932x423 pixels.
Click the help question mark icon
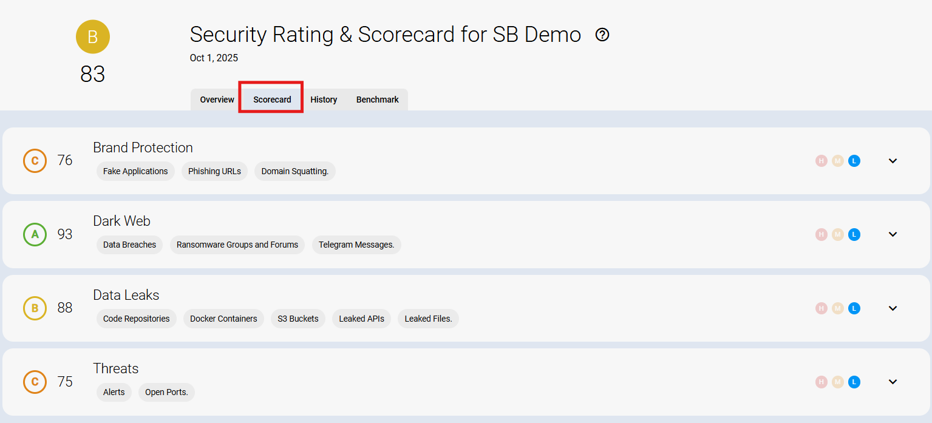click(x=602, y=35)
